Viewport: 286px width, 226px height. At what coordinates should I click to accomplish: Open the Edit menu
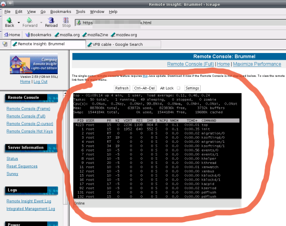[x=19, y=11]
